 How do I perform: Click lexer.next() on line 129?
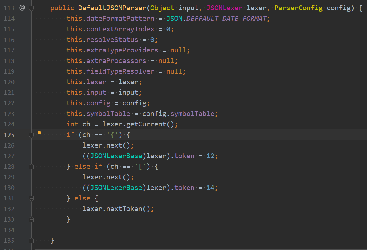[x=106, y=177]
